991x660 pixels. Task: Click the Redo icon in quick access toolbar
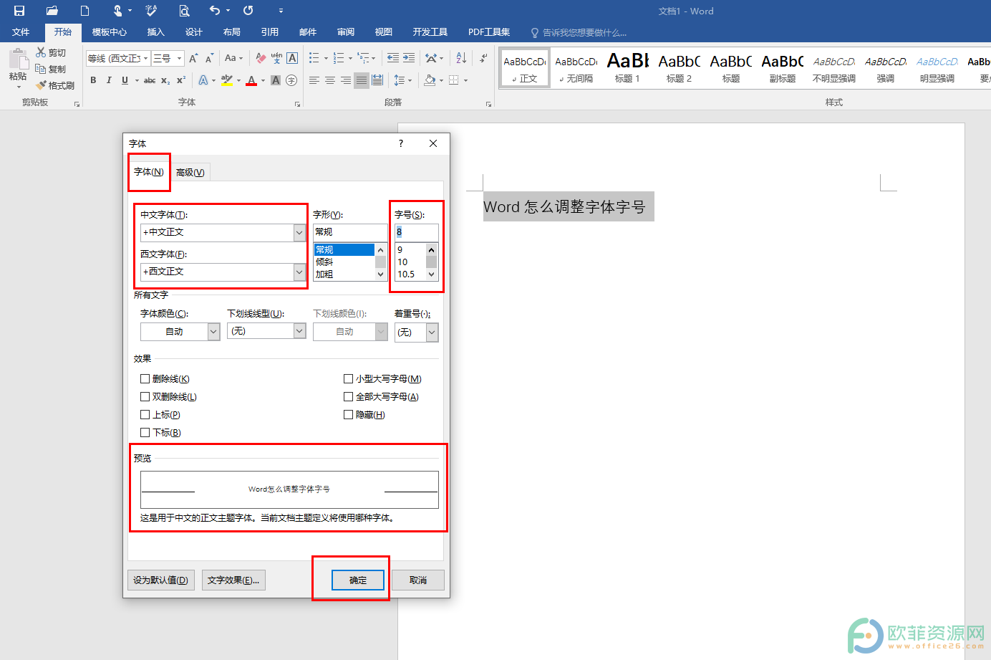[x=248, y=11]
